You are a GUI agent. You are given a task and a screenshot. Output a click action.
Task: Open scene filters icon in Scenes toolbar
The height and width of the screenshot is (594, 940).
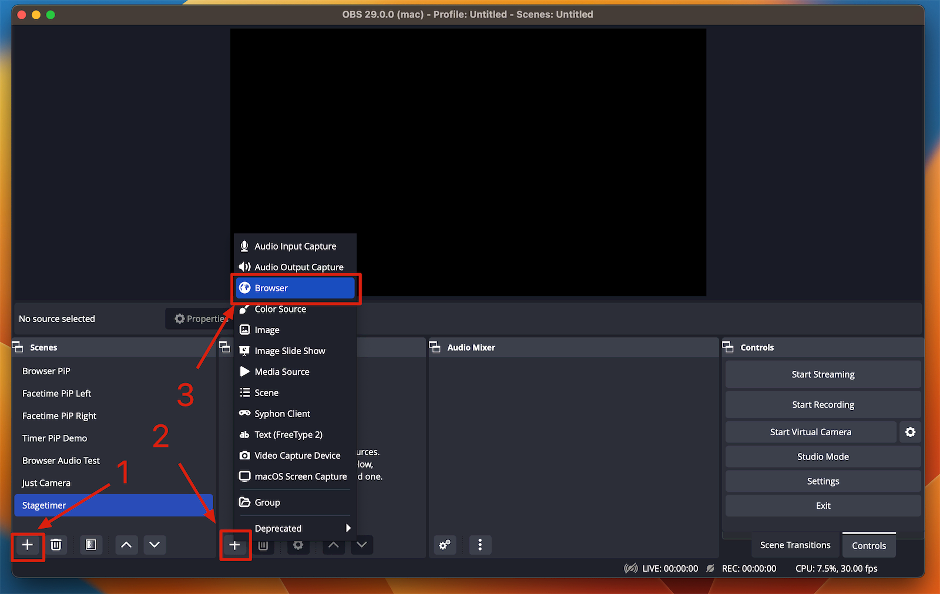[x=91, y=545]
